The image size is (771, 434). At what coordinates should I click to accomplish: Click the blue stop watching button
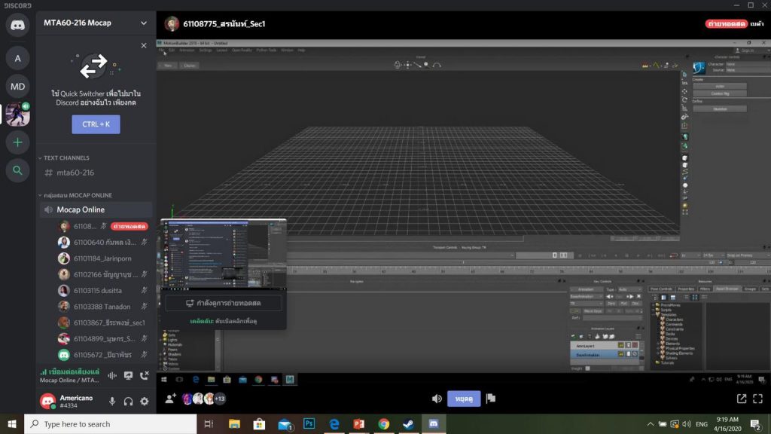(x=463, y=399)
